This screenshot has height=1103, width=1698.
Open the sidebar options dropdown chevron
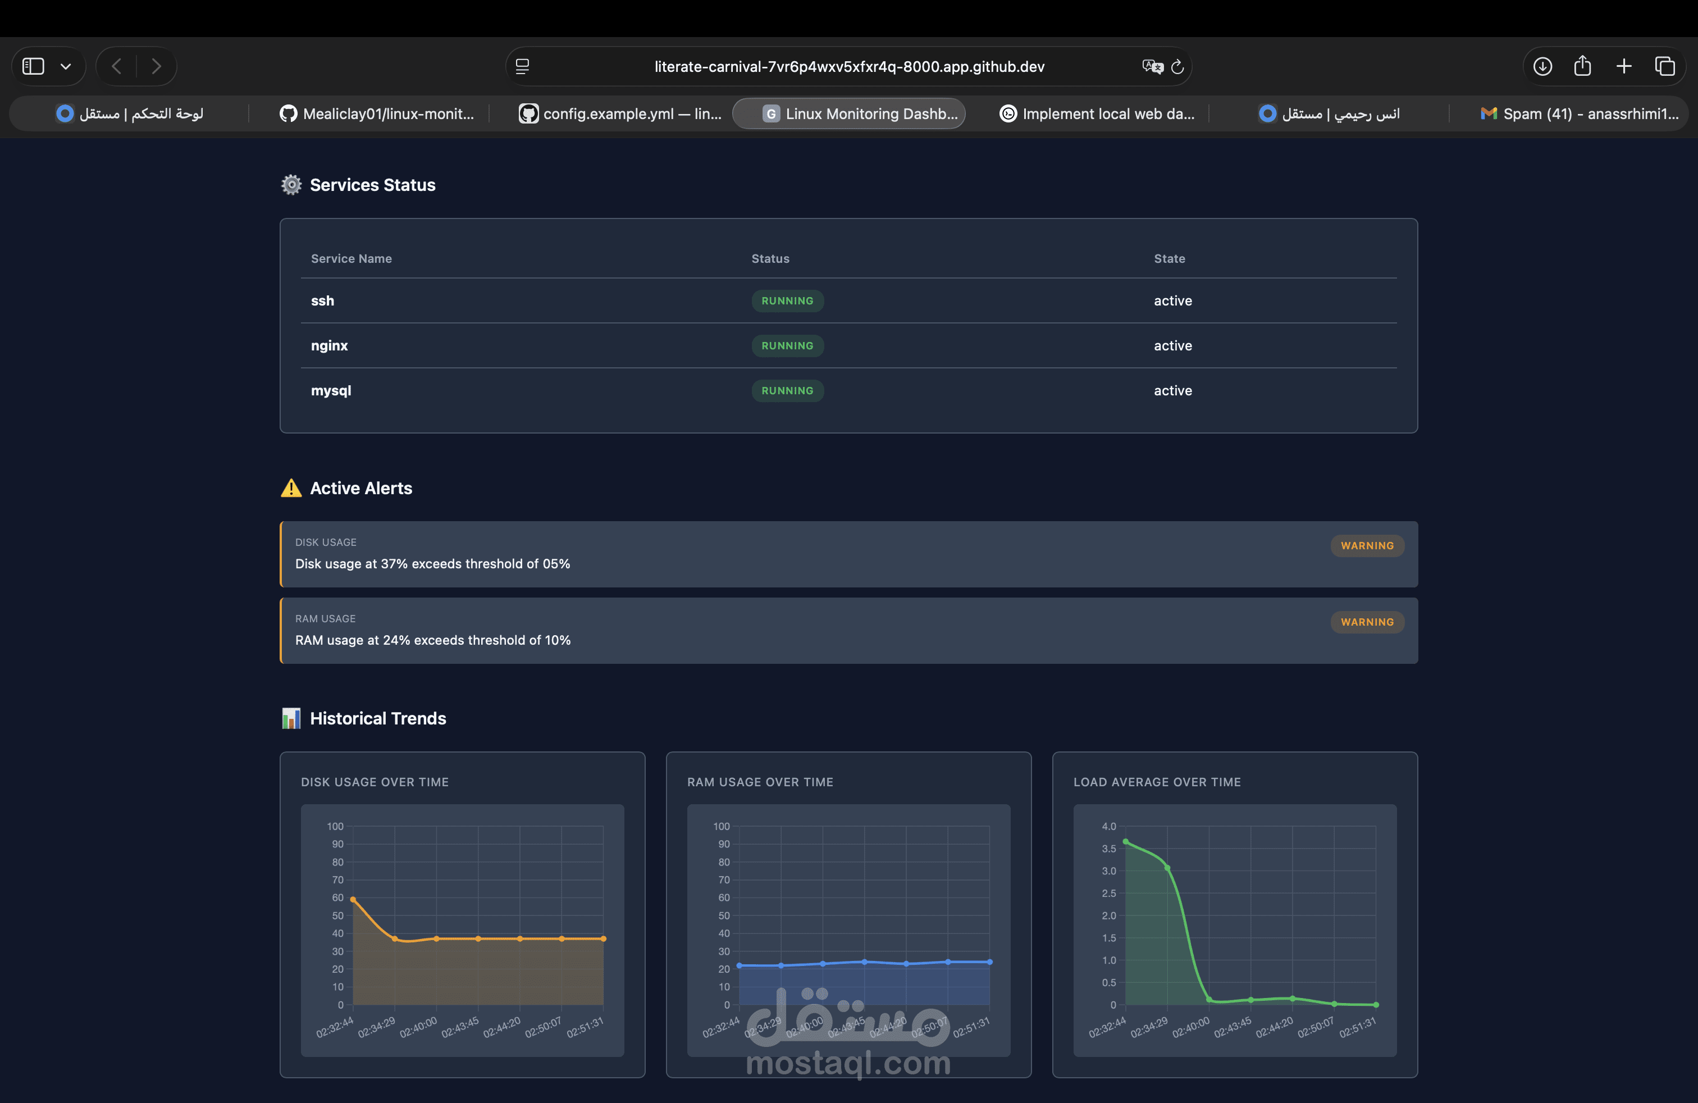66,66
